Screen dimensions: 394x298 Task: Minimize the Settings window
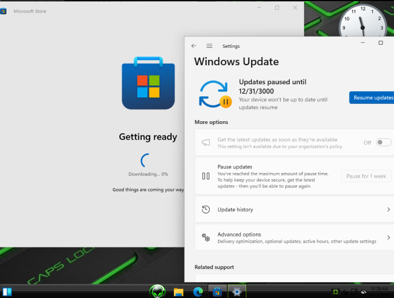(362, 42)
